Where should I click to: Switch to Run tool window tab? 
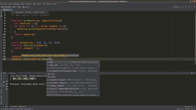[x=6, y=107]
